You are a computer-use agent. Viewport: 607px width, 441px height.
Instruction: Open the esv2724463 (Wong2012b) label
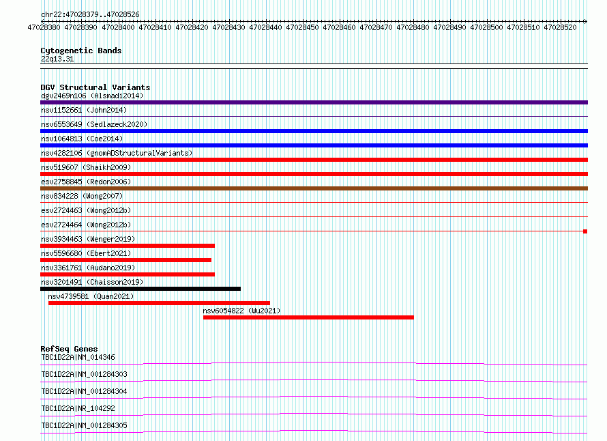click(86, 210)
